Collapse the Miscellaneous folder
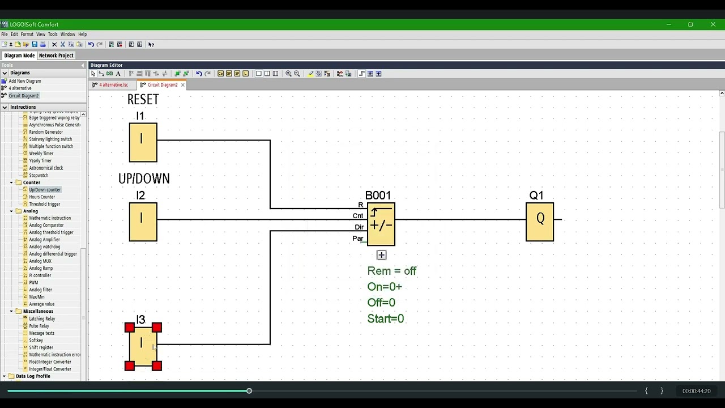725x408 pixels. pyautogui.click(x=11, y=311)
